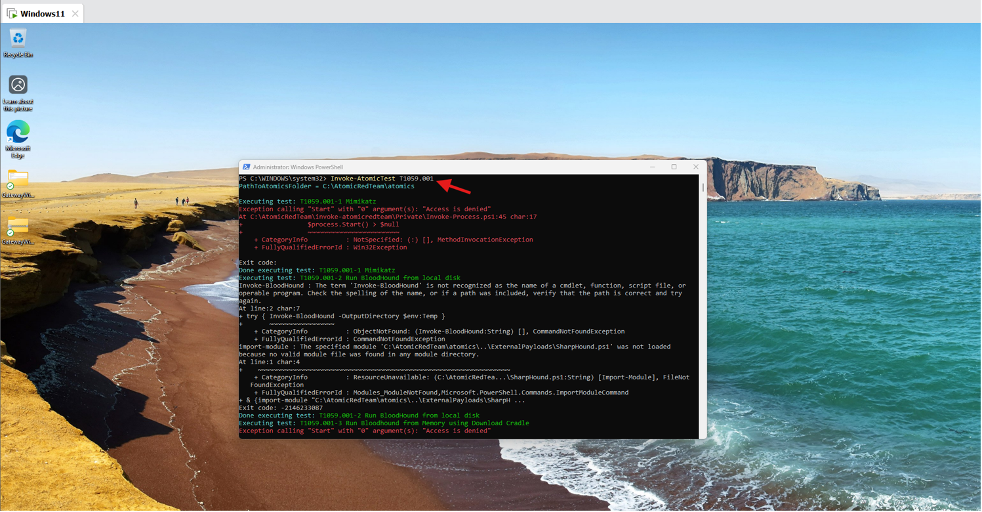The width and height of the screenshot is (982, 512).
Task: Launch Microsoft Edge from desktop
Action: 18,139
